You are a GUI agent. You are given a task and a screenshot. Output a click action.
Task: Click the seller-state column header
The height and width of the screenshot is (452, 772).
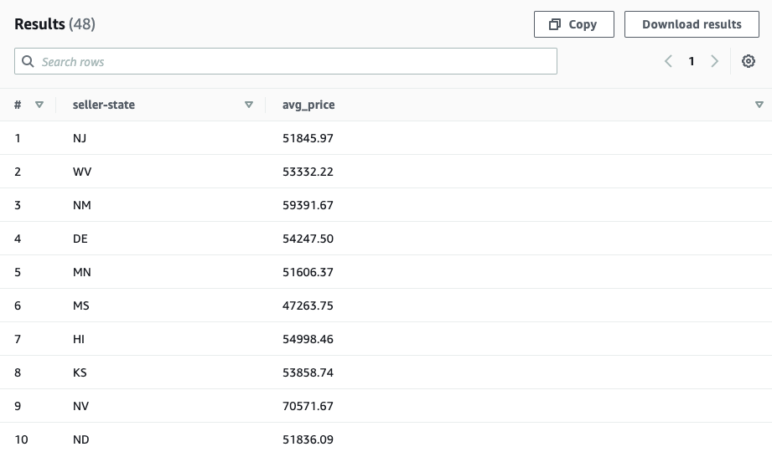pyautogui.click(x=104, y=105)
